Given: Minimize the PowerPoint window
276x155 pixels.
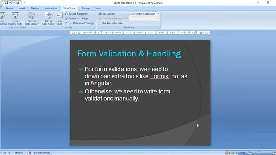Looking at the screenshot, I should click(x=258, y=3).
